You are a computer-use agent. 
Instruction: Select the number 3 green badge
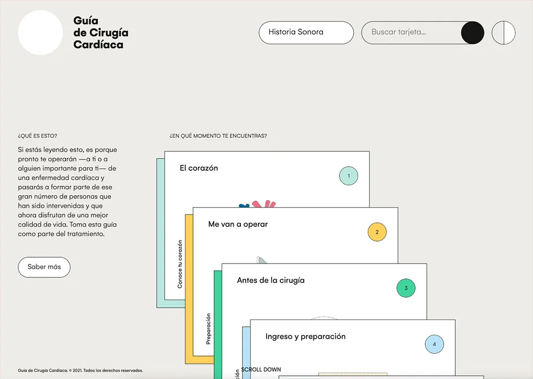pyautogui.click(x=406, y=288)
